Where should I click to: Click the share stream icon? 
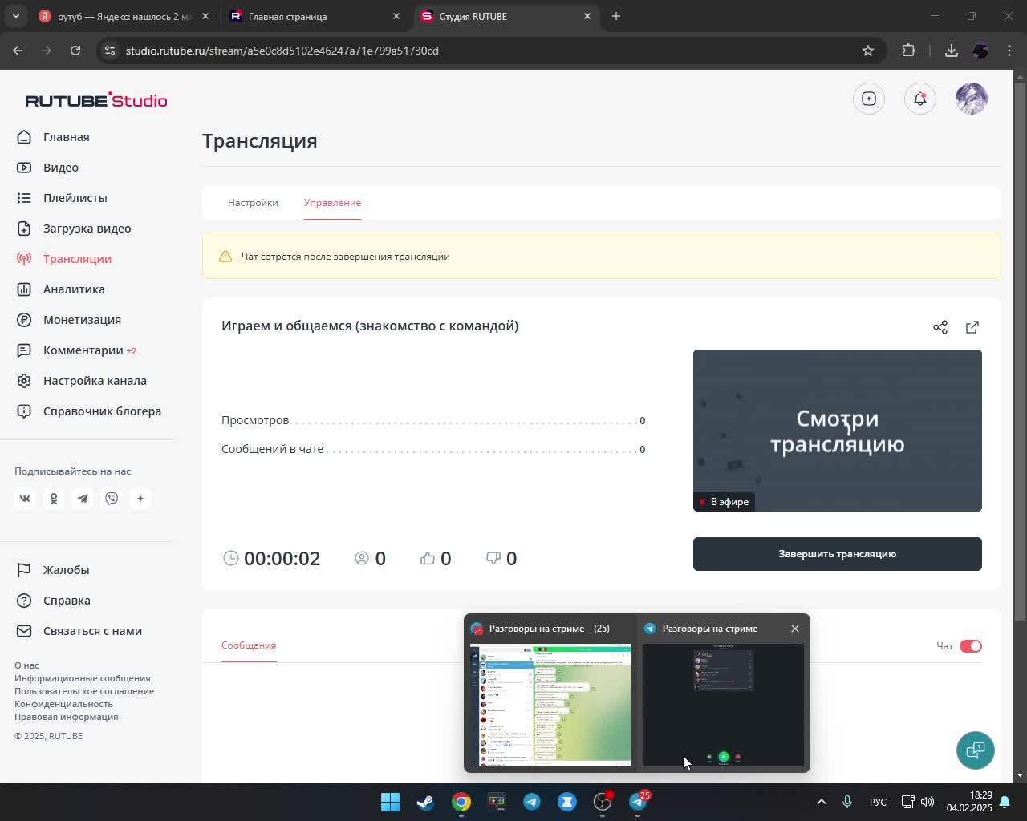click(x=940, y=327)
